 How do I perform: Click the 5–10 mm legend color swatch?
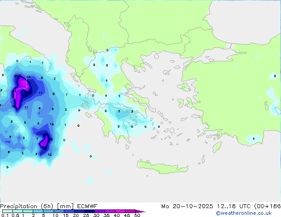(x=48, y=211)
